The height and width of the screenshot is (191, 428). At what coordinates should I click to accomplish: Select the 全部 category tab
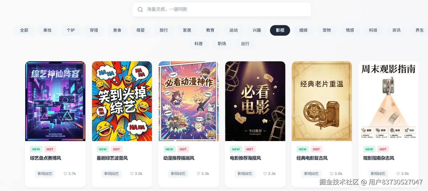pyautogui.click(x=24, y=30)
